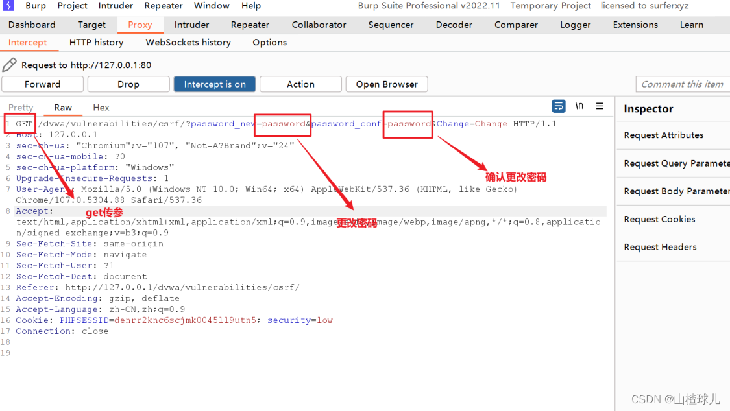This screenshot has width=730, height=411.
Task: Expand Request Cookies in Inspector
Action: [673, 219]
